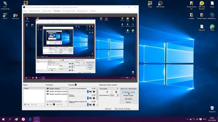Enable Режим студии button
Image resolution: width=218 pixels, height=122 pixels.
pos(128,96)
